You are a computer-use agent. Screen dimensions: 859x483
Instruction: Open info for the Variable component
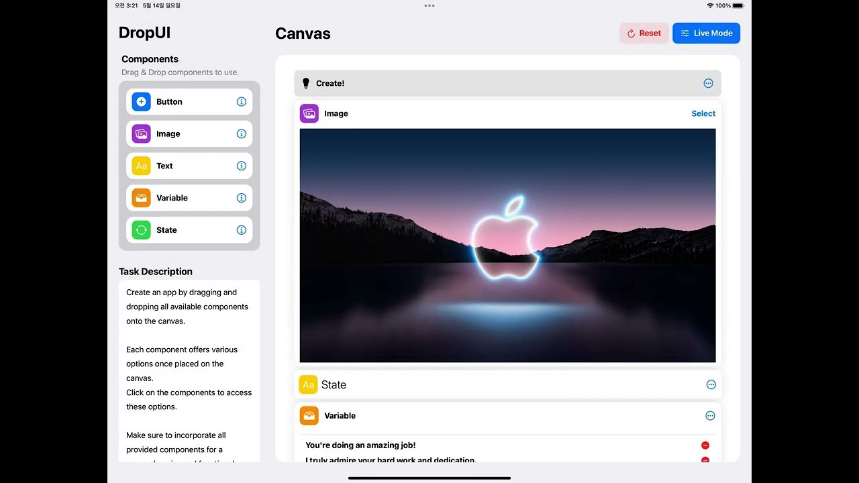[242, 198]
